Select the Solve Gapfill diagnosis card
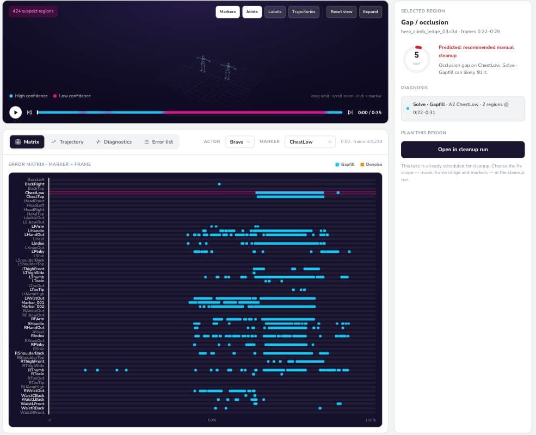536x435 pixels. click(463, 109)
